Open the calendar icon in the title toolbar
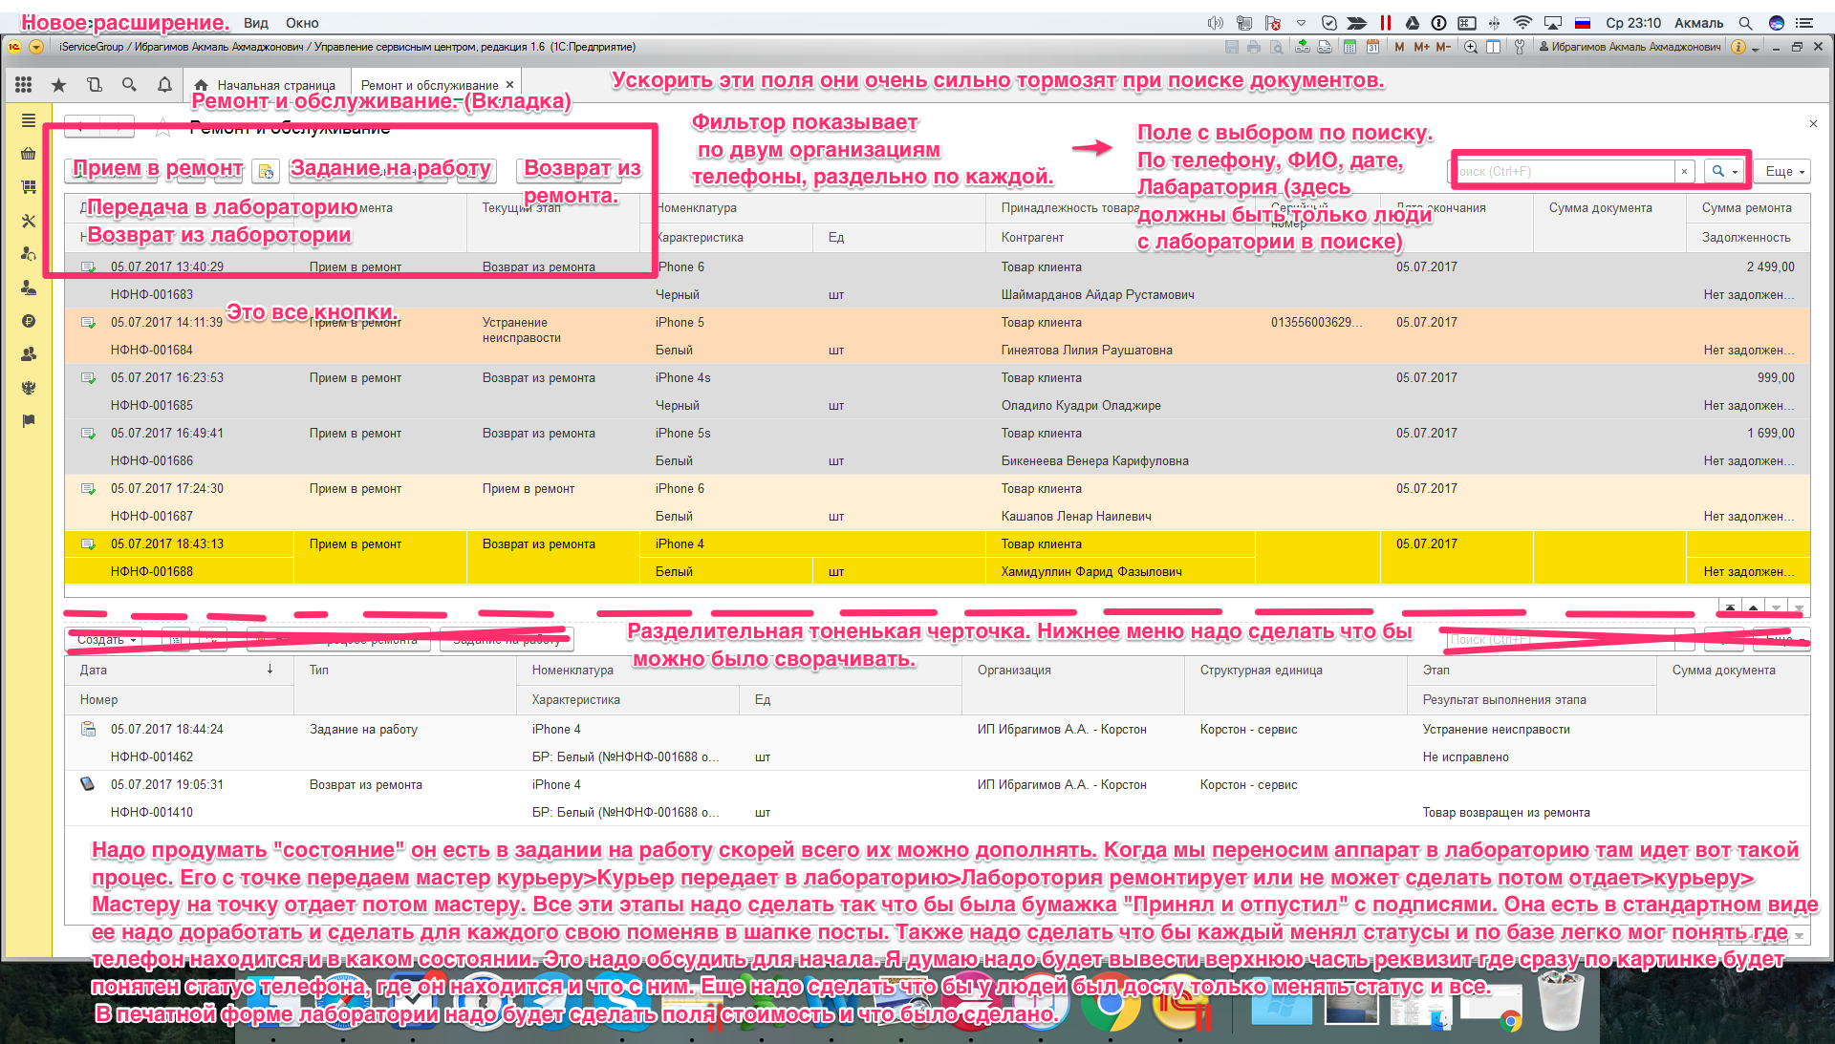Viewport: 1835px width, 1044px height. pos(1372,47)
